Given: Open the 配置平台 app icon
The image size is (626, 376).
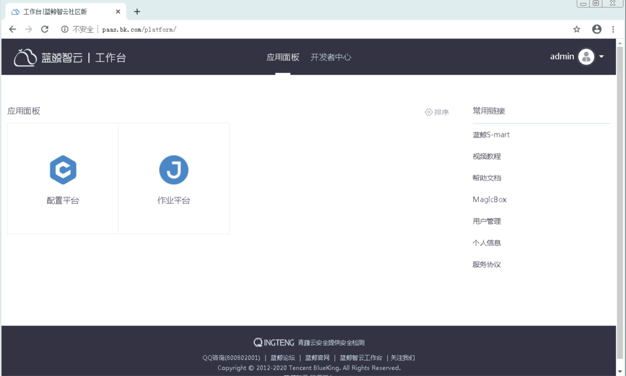Looking at the screenshot, I should pyautogui.click(x=63, y=170).
